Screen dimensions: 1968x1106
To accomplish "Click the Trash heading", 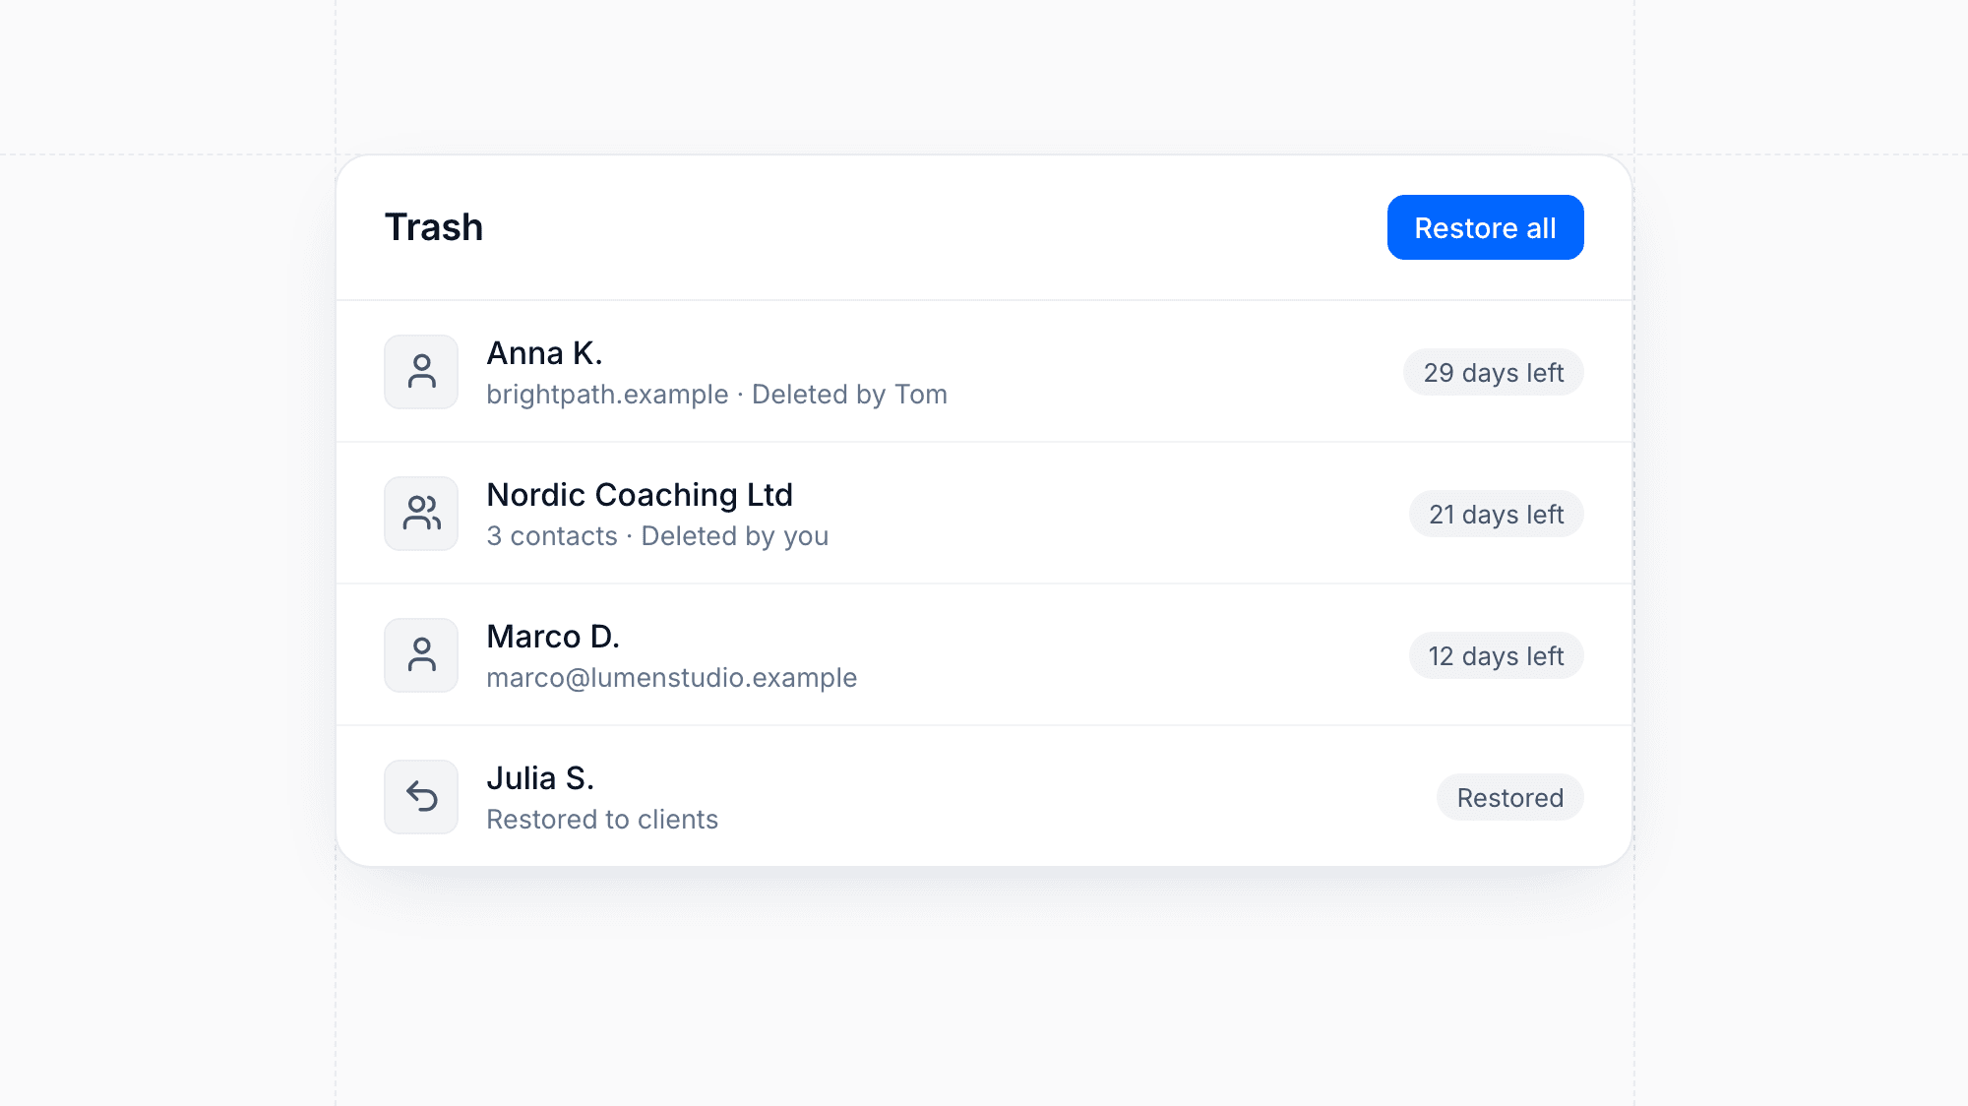I will coord(434,227).
